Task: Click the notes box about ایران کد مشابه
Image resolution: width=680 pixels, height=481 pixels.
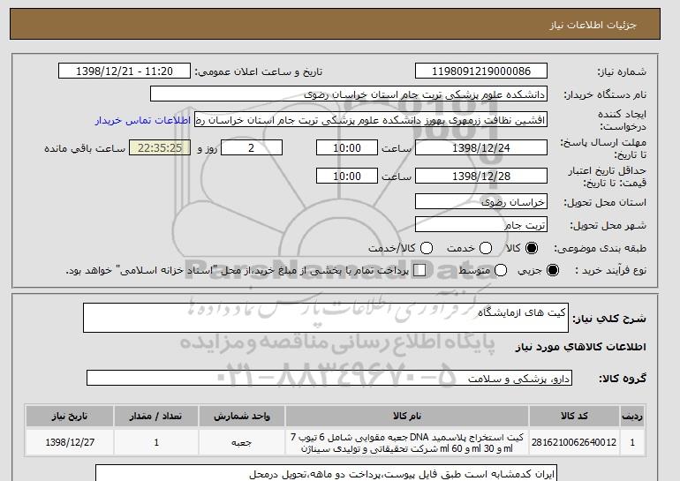Action: click(326, 473)
